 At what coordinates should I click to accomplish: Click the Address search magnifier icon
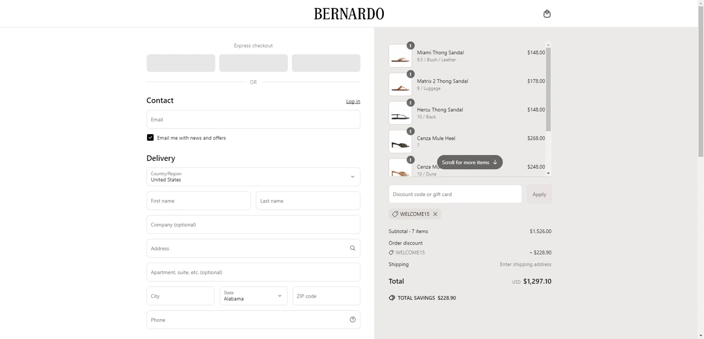352,248
